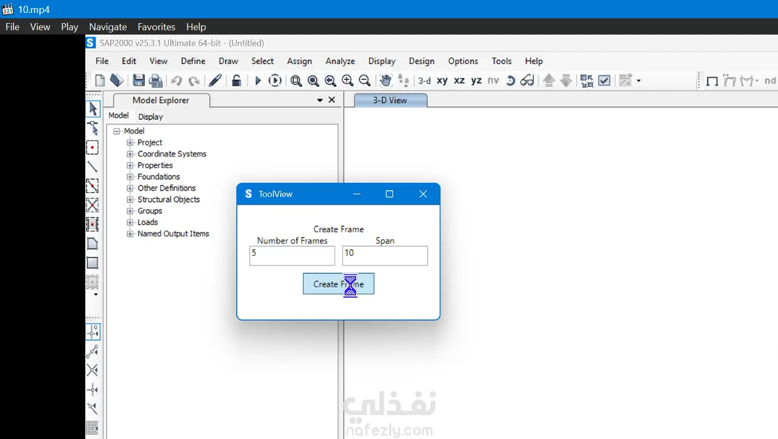Select the Reshape Object tool
Viewport: 778px width, 439px height.
(93, 128)
